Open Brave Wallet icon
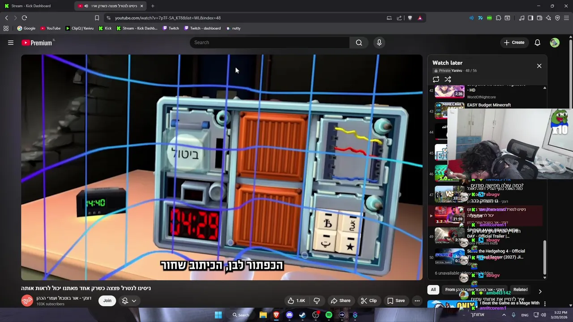This screenshot has height=322, width=573. pos(539,18)
